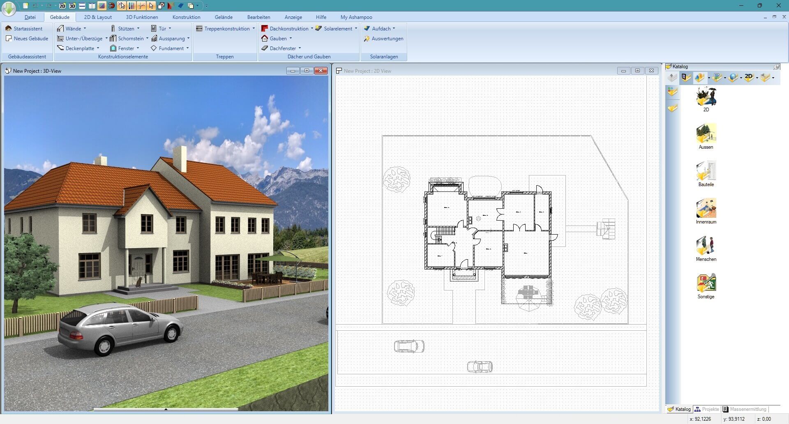Toggle the selection arrow mode
This screenshot has width=789, height=424.
[151, 6]
